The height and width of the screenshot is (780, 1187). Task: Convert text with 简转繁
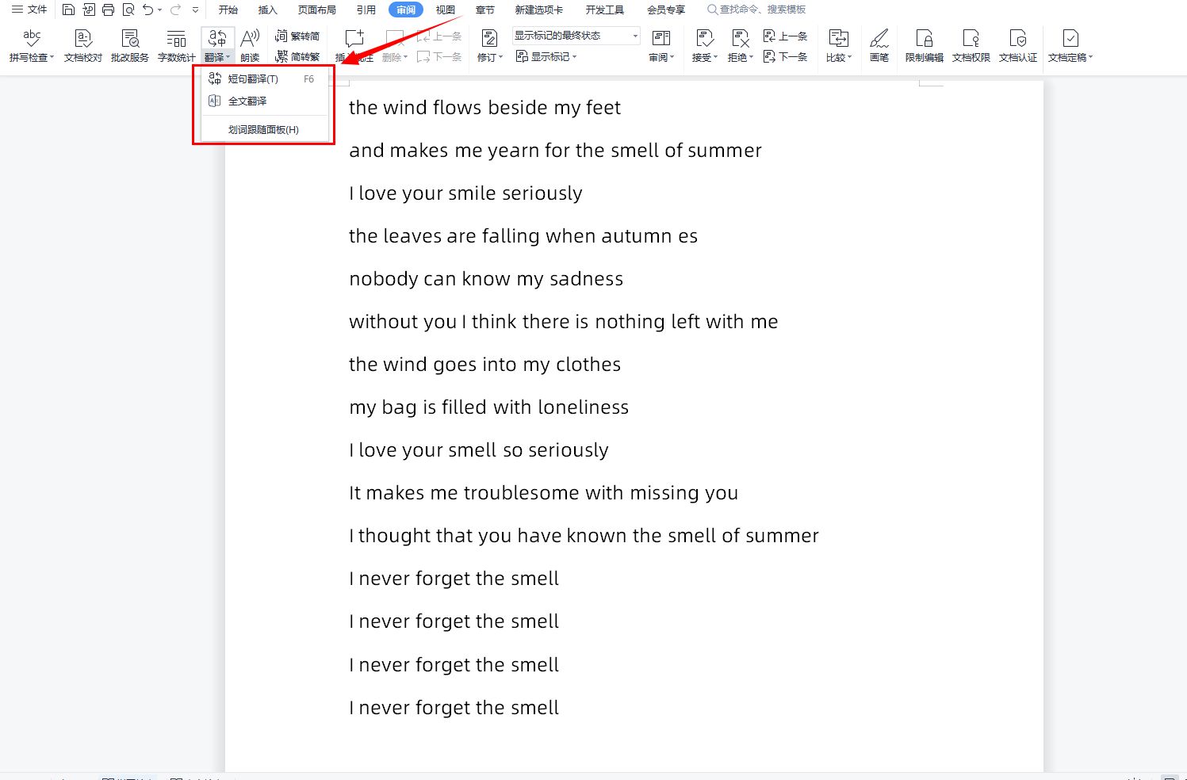coord(297,56)
